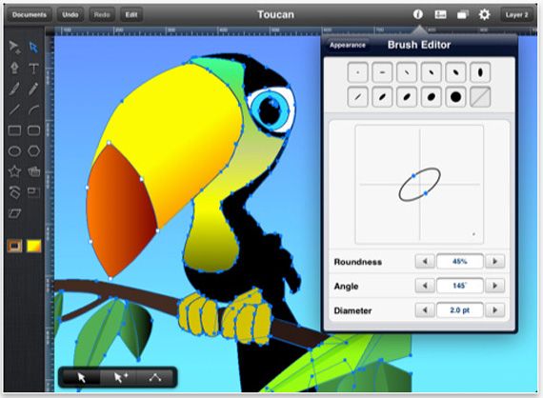The image size is (543, 398).
Task: Go back to Appearance panel
Action: pos(347,45)
